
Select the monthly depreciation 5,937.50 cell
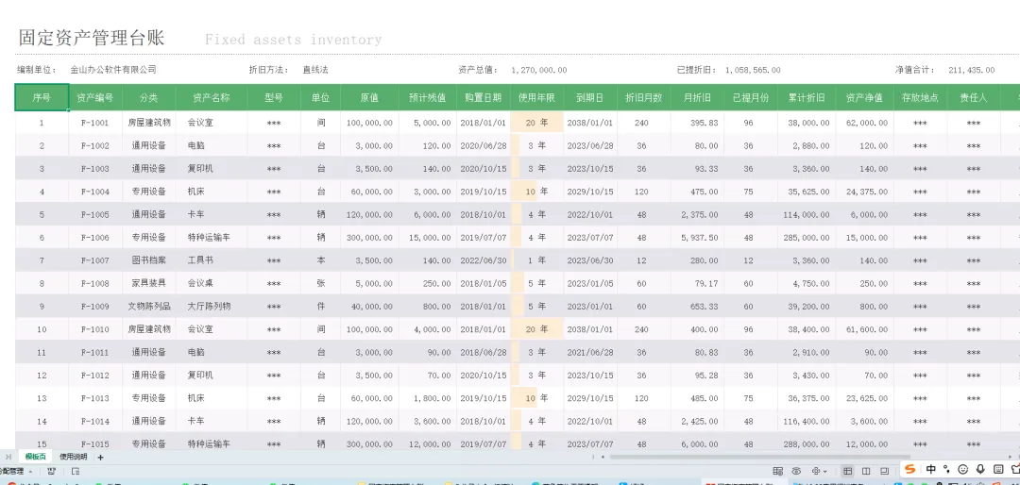(x=697, y=237)
